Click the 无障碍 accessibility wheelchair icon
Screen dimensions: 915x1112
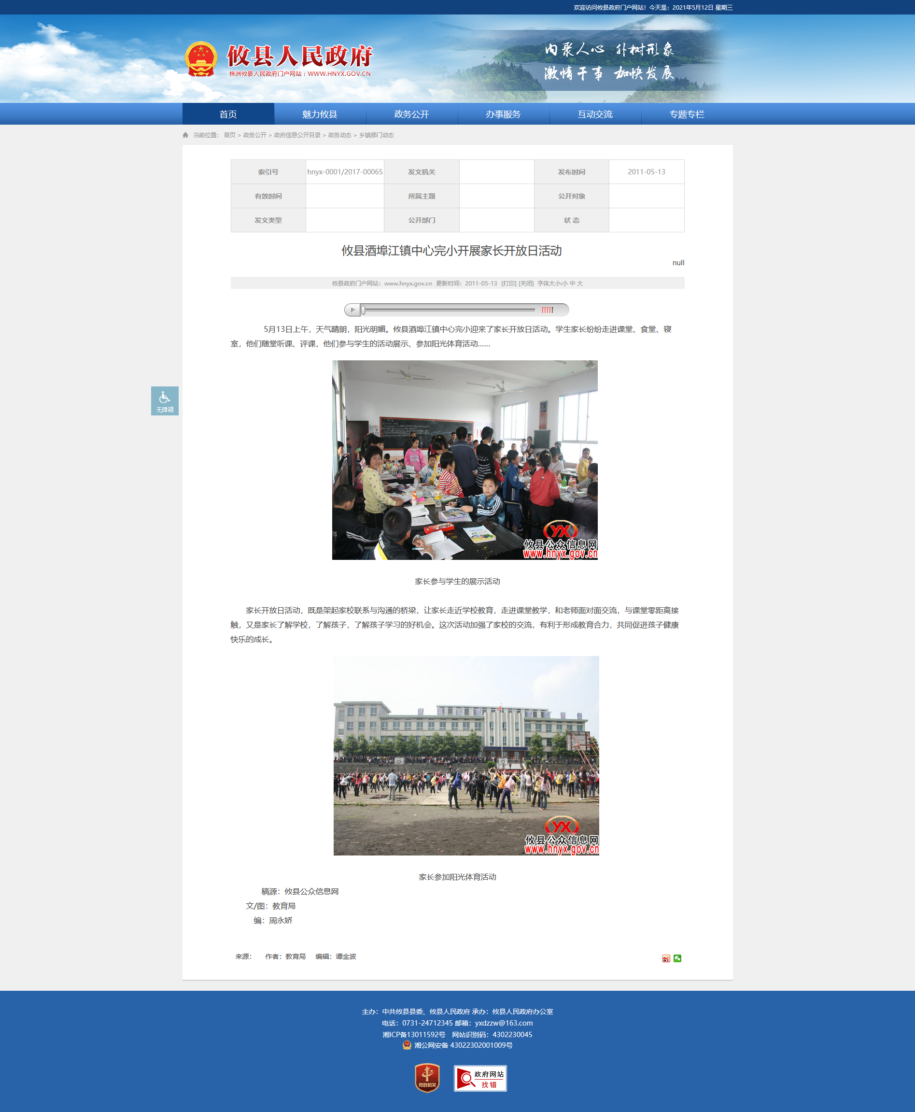tap(165, 400)
